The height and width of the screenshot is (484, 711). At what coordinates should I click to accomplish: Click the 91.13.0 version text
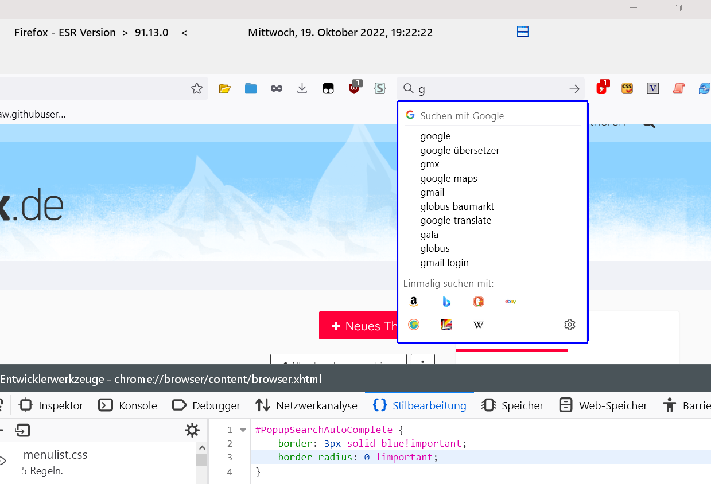coord(151,33)
